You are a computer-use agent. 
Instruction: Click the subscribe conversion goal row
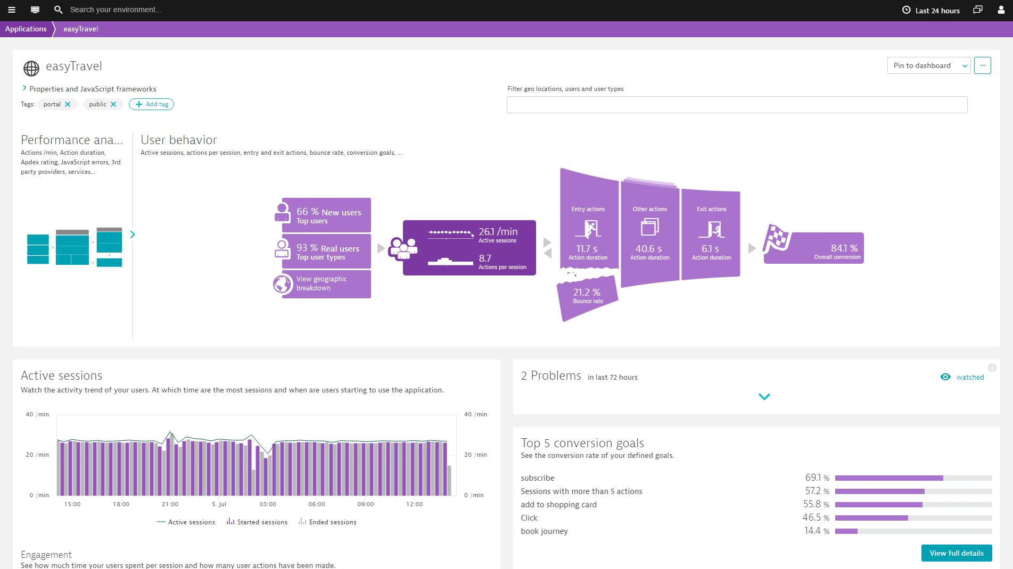coord(756,478)
